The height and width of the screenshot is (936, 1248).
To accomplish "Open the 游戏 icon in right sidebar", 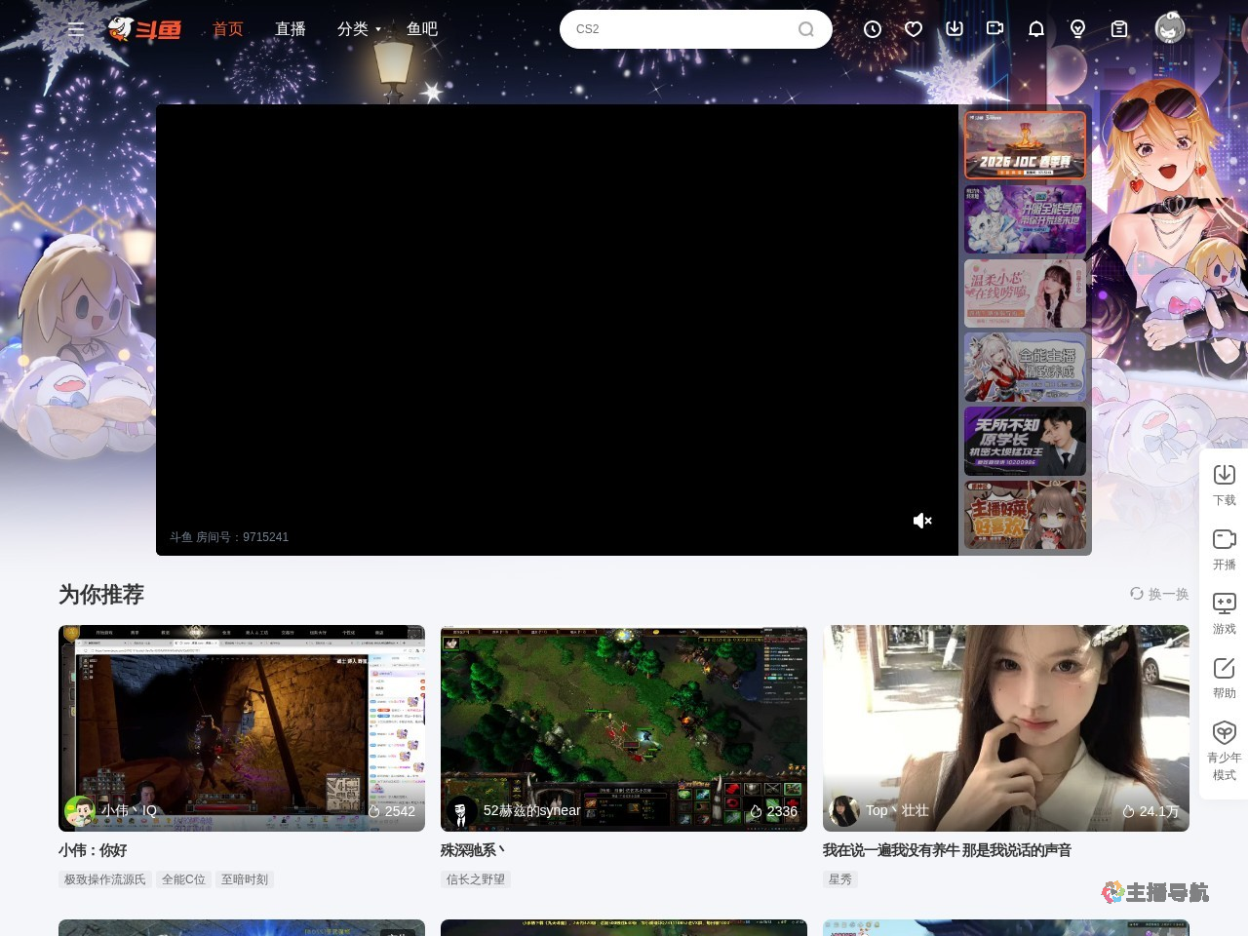I will [x=1224, y=612].
